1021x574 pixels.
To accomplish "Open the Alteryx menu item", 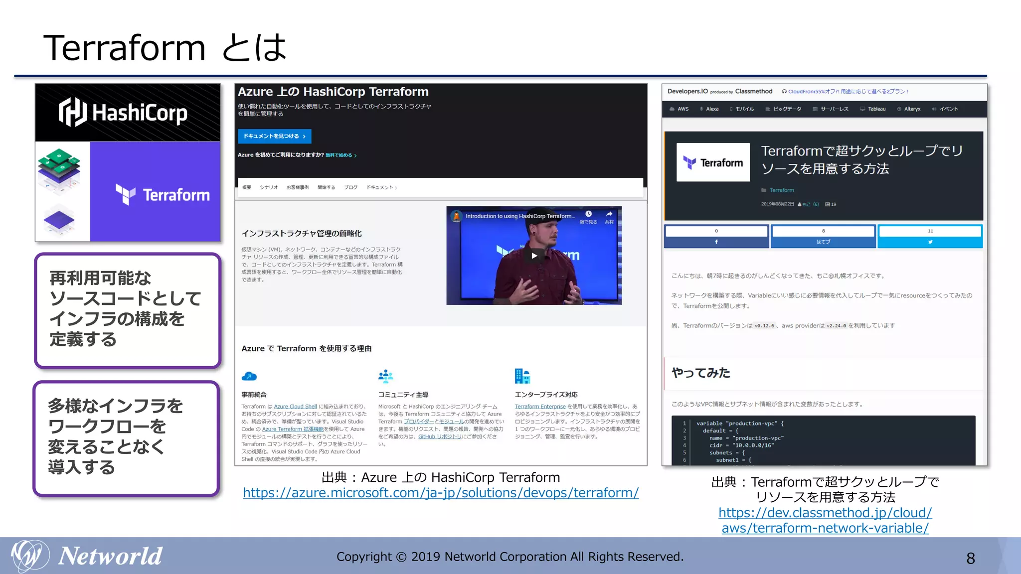I will click(x=908, y=109).
